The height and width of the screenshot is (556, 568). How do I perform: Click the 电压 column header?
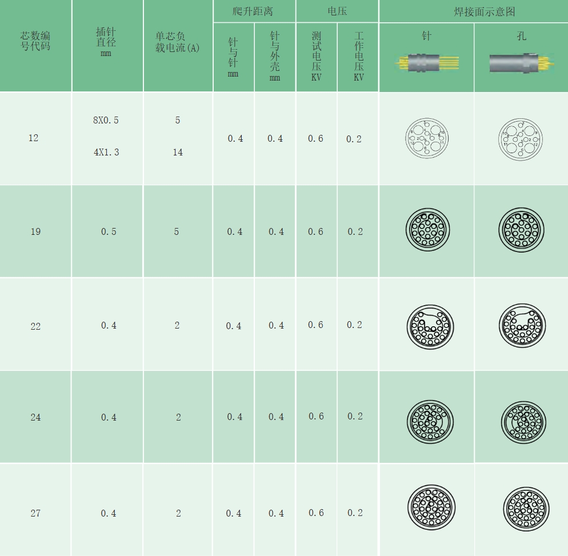pos(337,11)
